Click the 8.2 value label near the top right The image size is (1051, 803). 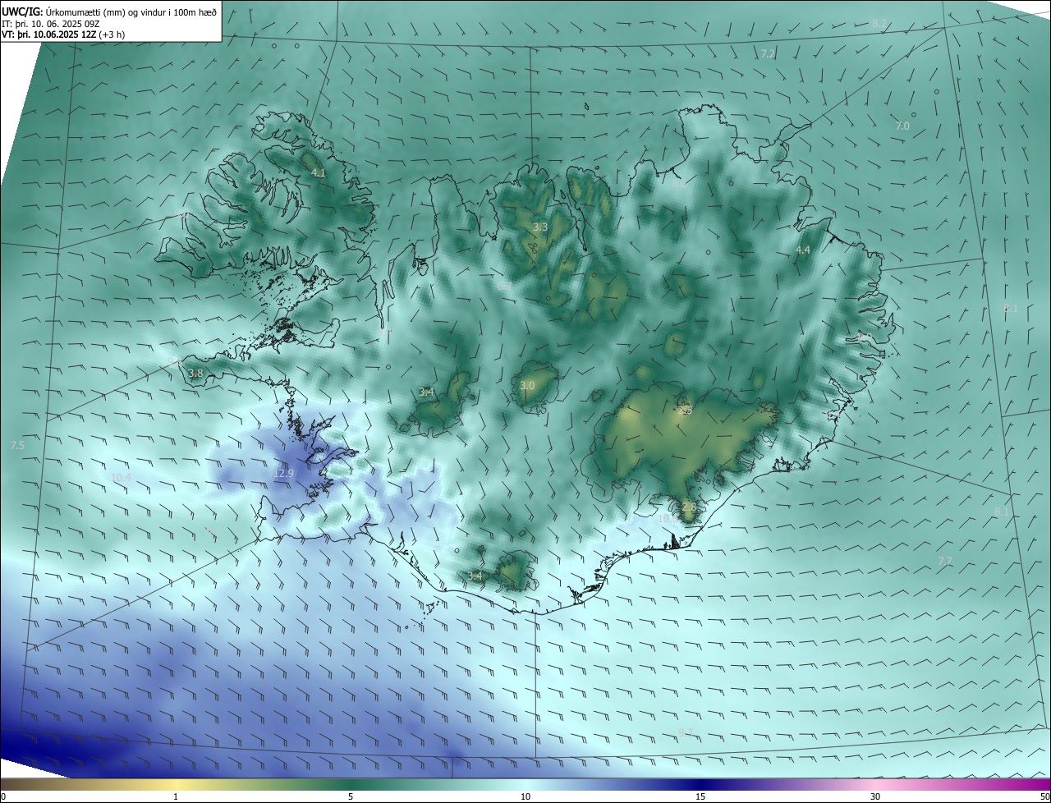(x=879, y=23)
